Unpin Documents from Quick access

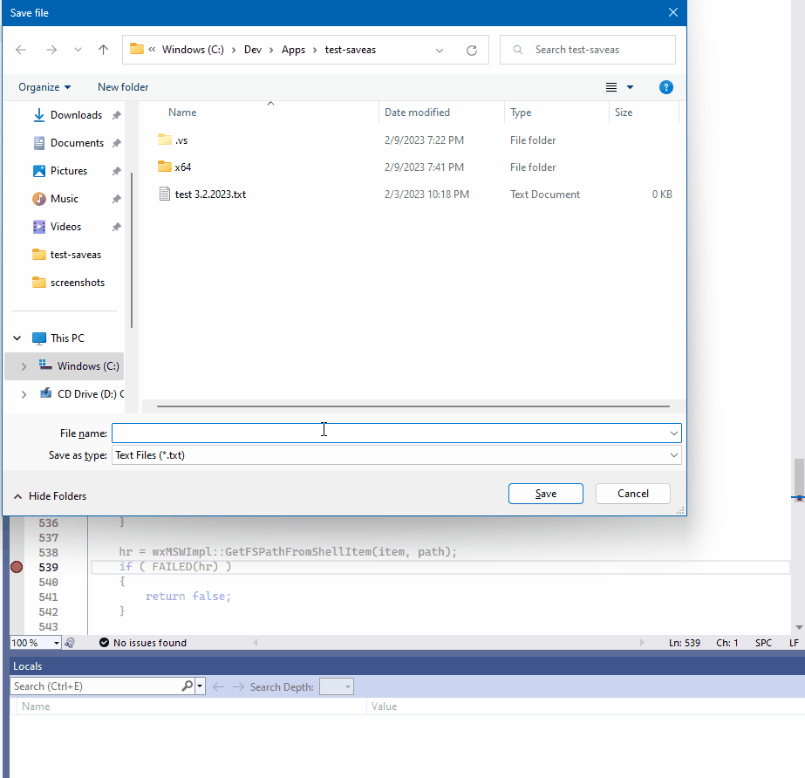116,142
